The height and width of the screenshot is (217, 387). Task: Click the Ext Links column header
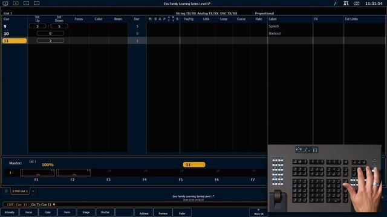click(x=351, y=19)
